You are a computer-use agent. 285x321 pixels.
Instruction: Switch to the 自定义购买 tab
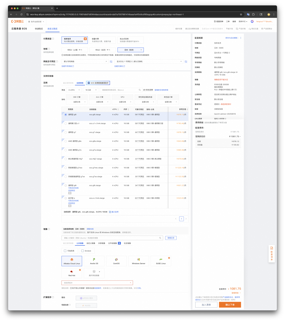pos(52,29)
